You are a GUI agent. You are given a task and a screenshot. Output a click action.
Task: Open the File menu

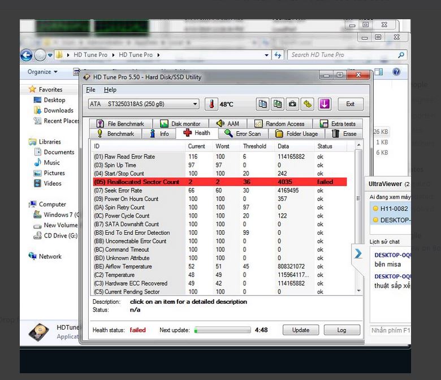coord(90,90)
